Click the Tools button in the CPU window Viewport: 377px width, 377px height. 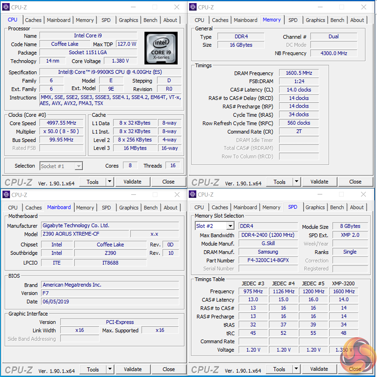pyautogui.click(x=93, y=182)
